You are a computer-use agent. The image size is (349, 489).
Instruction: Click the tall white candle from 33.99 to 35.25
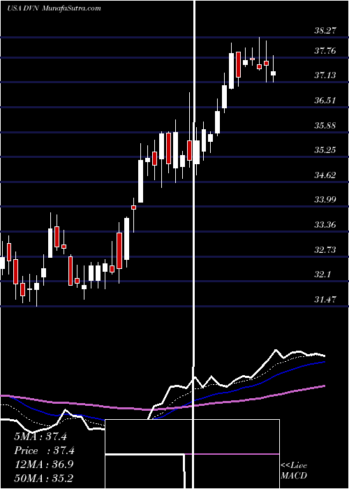coord(140,181)
